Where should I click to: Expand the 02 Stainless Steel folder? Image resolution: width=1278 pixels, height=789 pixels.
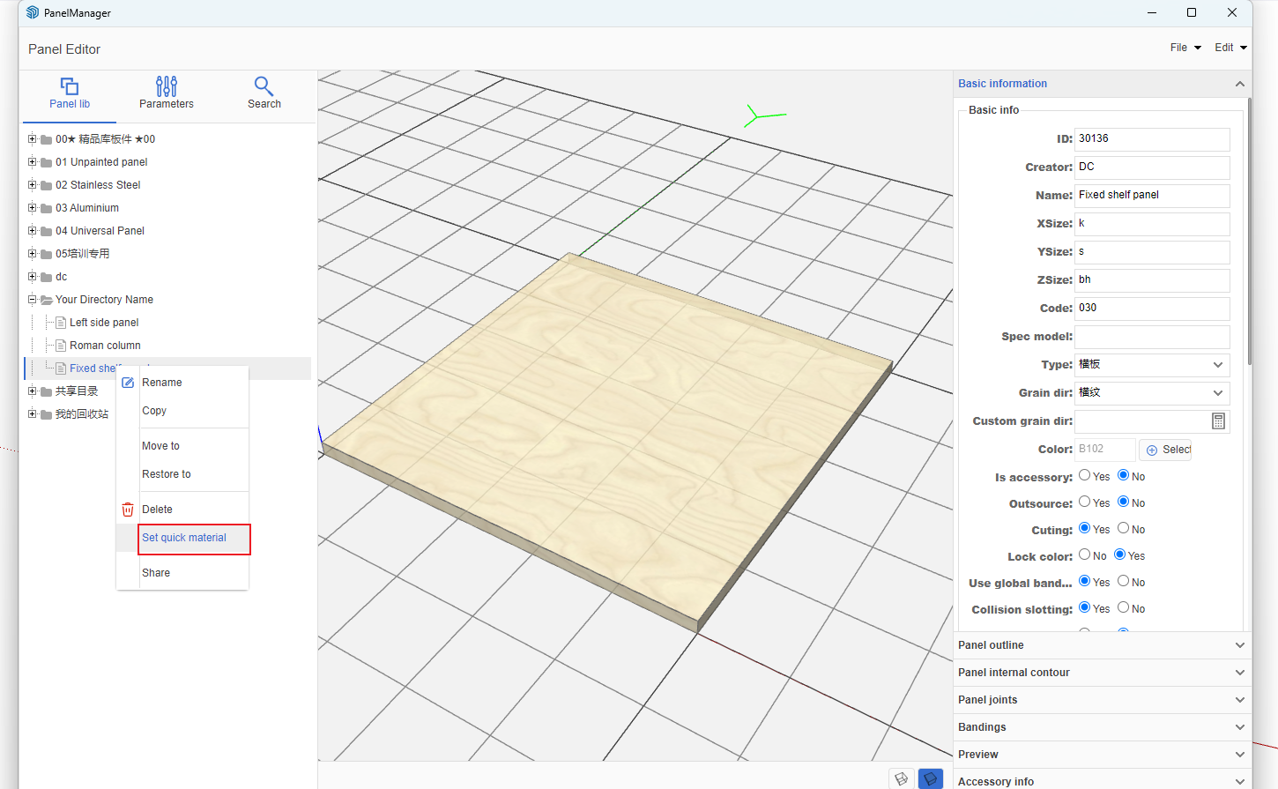coord(33,185)
